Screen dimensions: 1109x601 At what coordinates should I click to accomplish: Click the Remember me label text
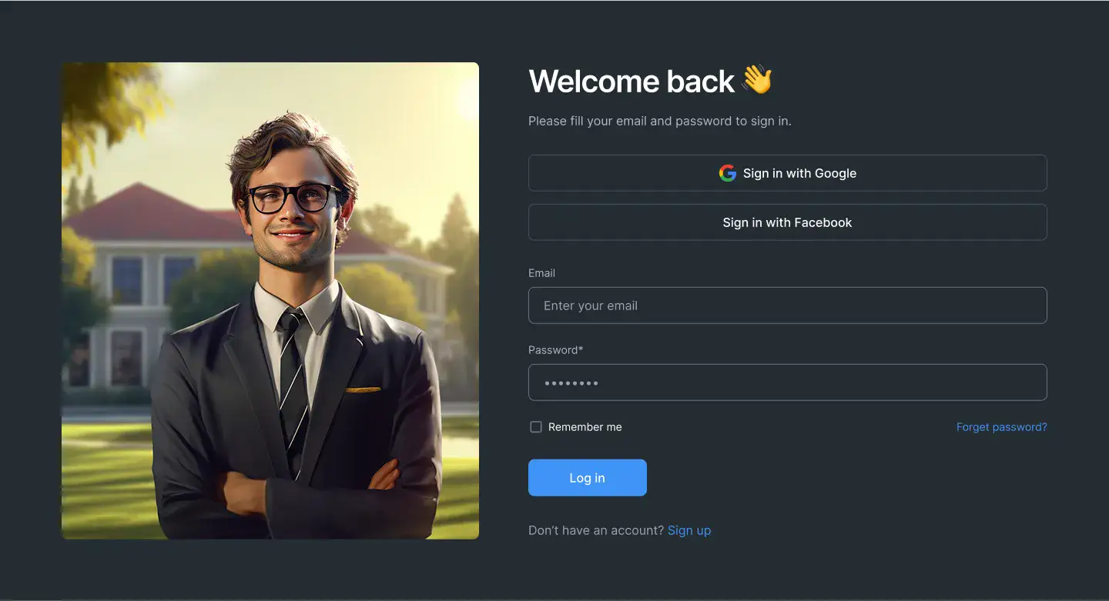pyautogui.click(x=585, y=427)
